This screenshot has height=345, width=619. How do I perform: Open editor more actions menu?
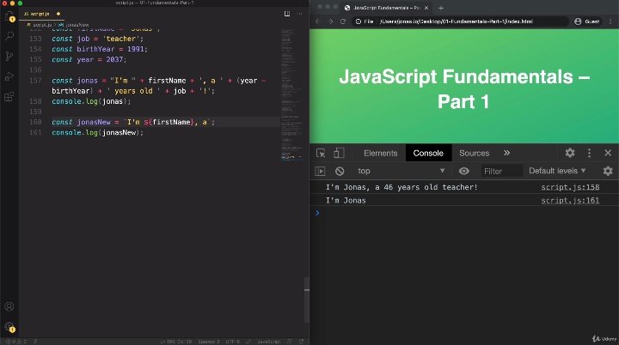(x=300, y=14)
